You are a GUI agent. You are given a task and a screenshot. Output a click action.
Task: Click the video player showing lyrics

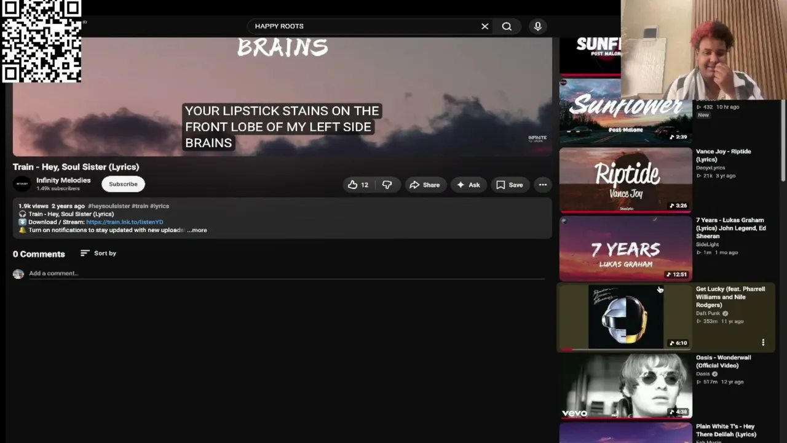282,97
